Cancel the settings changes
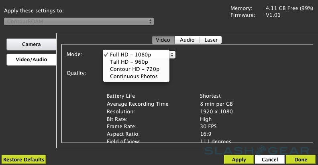318x165 pixels. [x=269, y=159]
